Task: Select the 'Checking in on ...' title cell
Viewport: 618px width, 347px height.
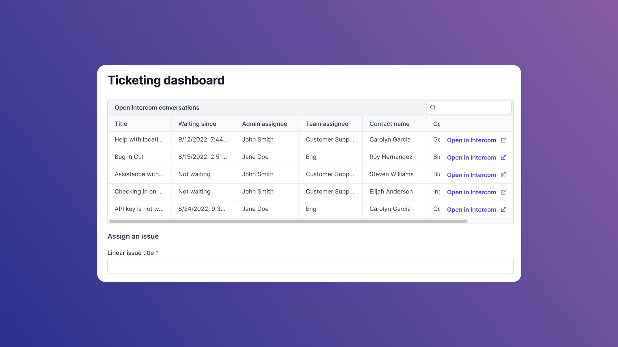Action: tap(139, 192)
